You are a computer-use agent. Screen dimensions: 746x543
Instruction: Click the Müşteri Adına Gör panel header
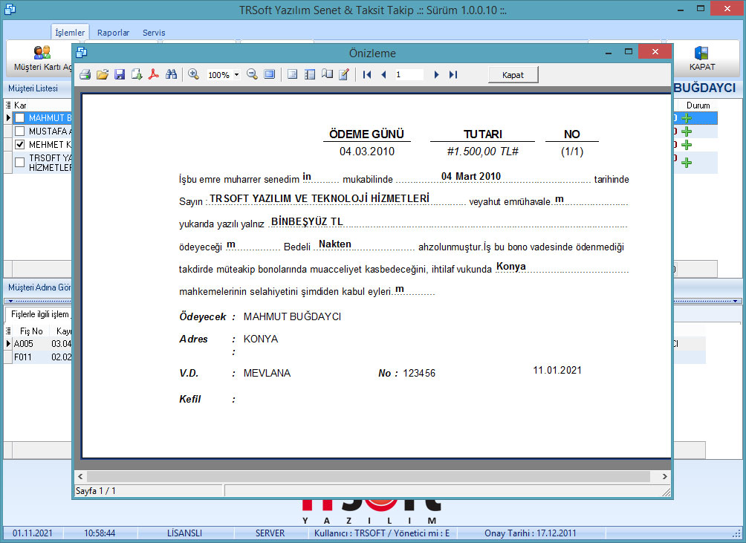click(x=39, y=287)
